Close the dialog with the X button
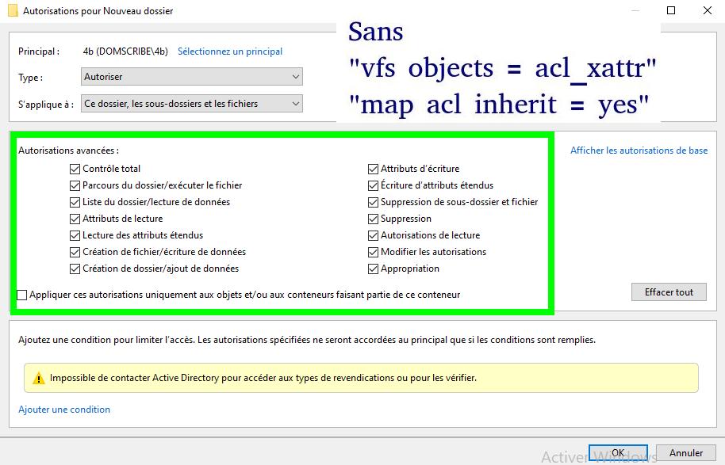Image resolution: width=725 pixels, height=465 pixels. 707,11
